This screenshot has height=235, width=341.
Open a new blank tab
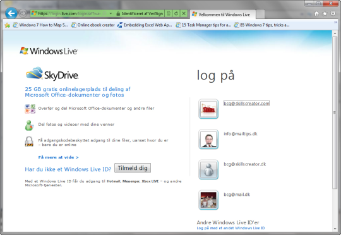(x=260, y=15)
